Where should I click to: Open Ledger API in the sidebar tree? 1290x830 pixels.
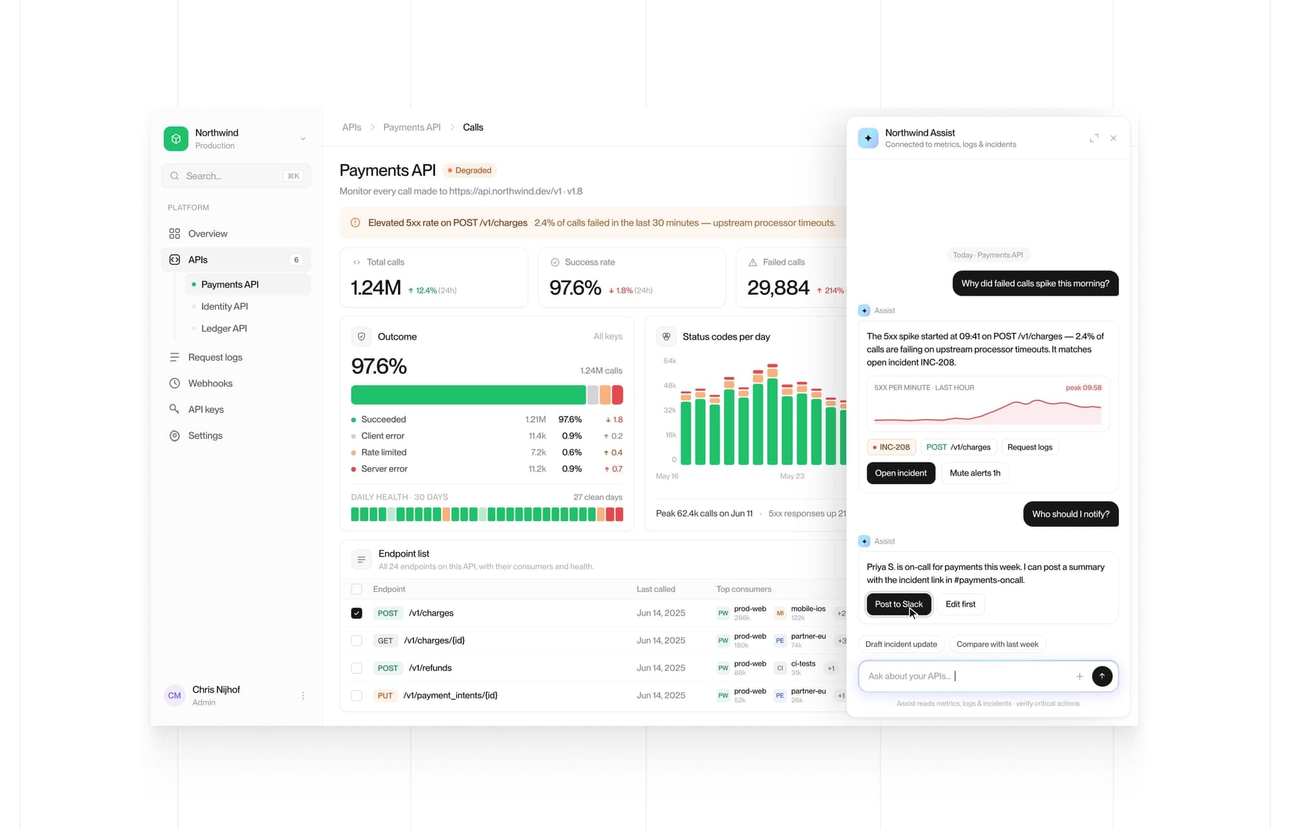[x=224, y=328]
